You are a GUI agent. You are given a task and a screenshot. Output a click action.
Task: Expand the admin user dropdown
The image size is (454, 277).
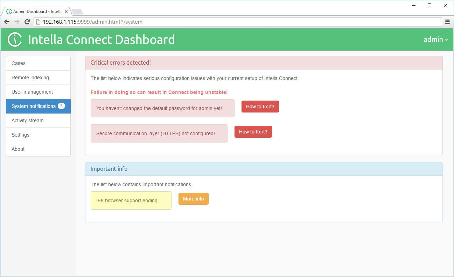(435, 40)
